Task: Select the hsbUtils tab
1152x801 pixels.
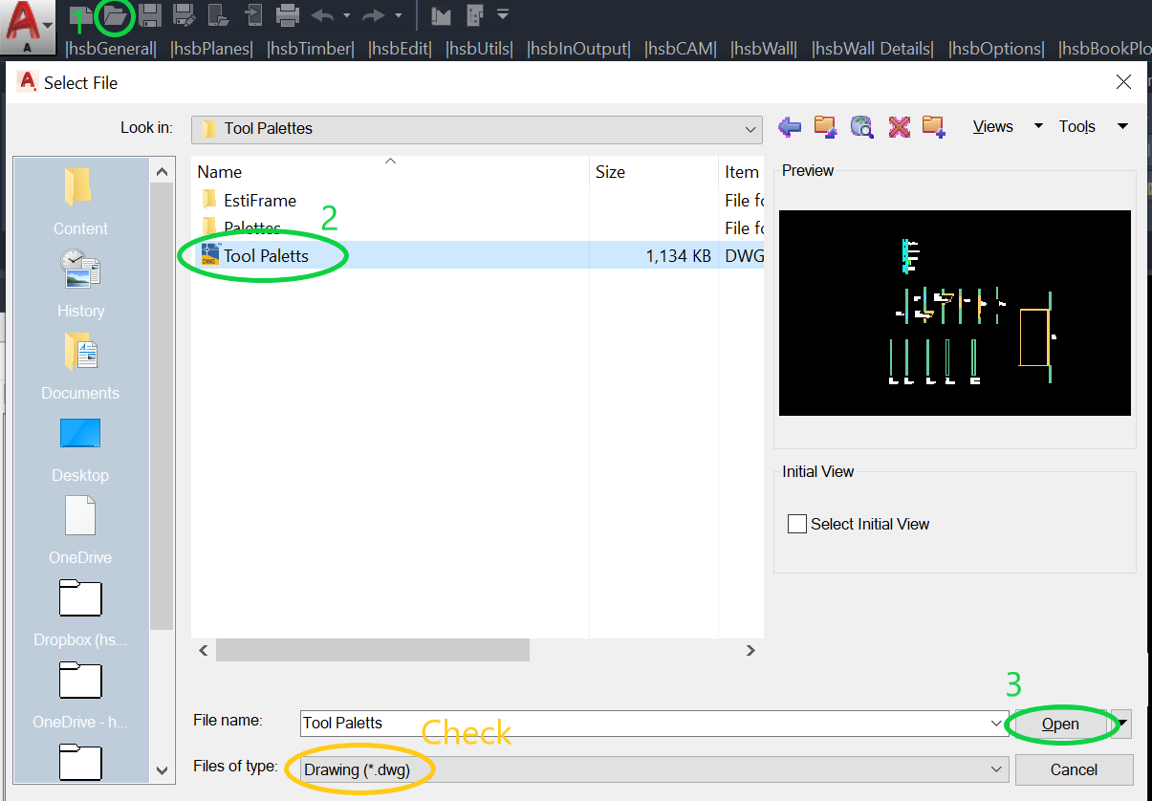Action: 479,48
